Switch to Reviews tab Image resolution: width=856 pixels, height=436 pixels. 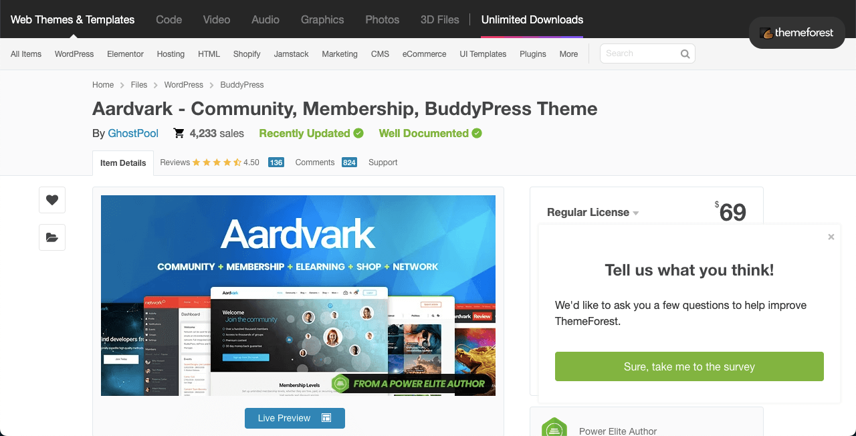(175, 162)
